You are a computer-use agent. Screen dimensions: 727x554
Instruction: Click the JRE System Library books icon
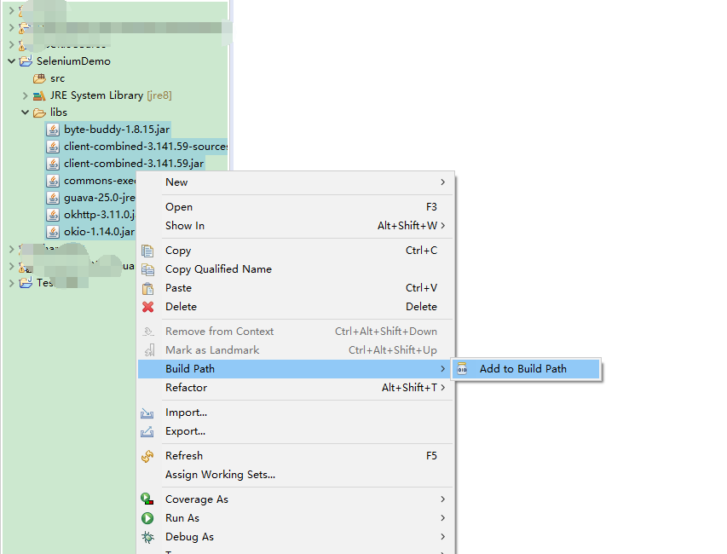(39, 95)
